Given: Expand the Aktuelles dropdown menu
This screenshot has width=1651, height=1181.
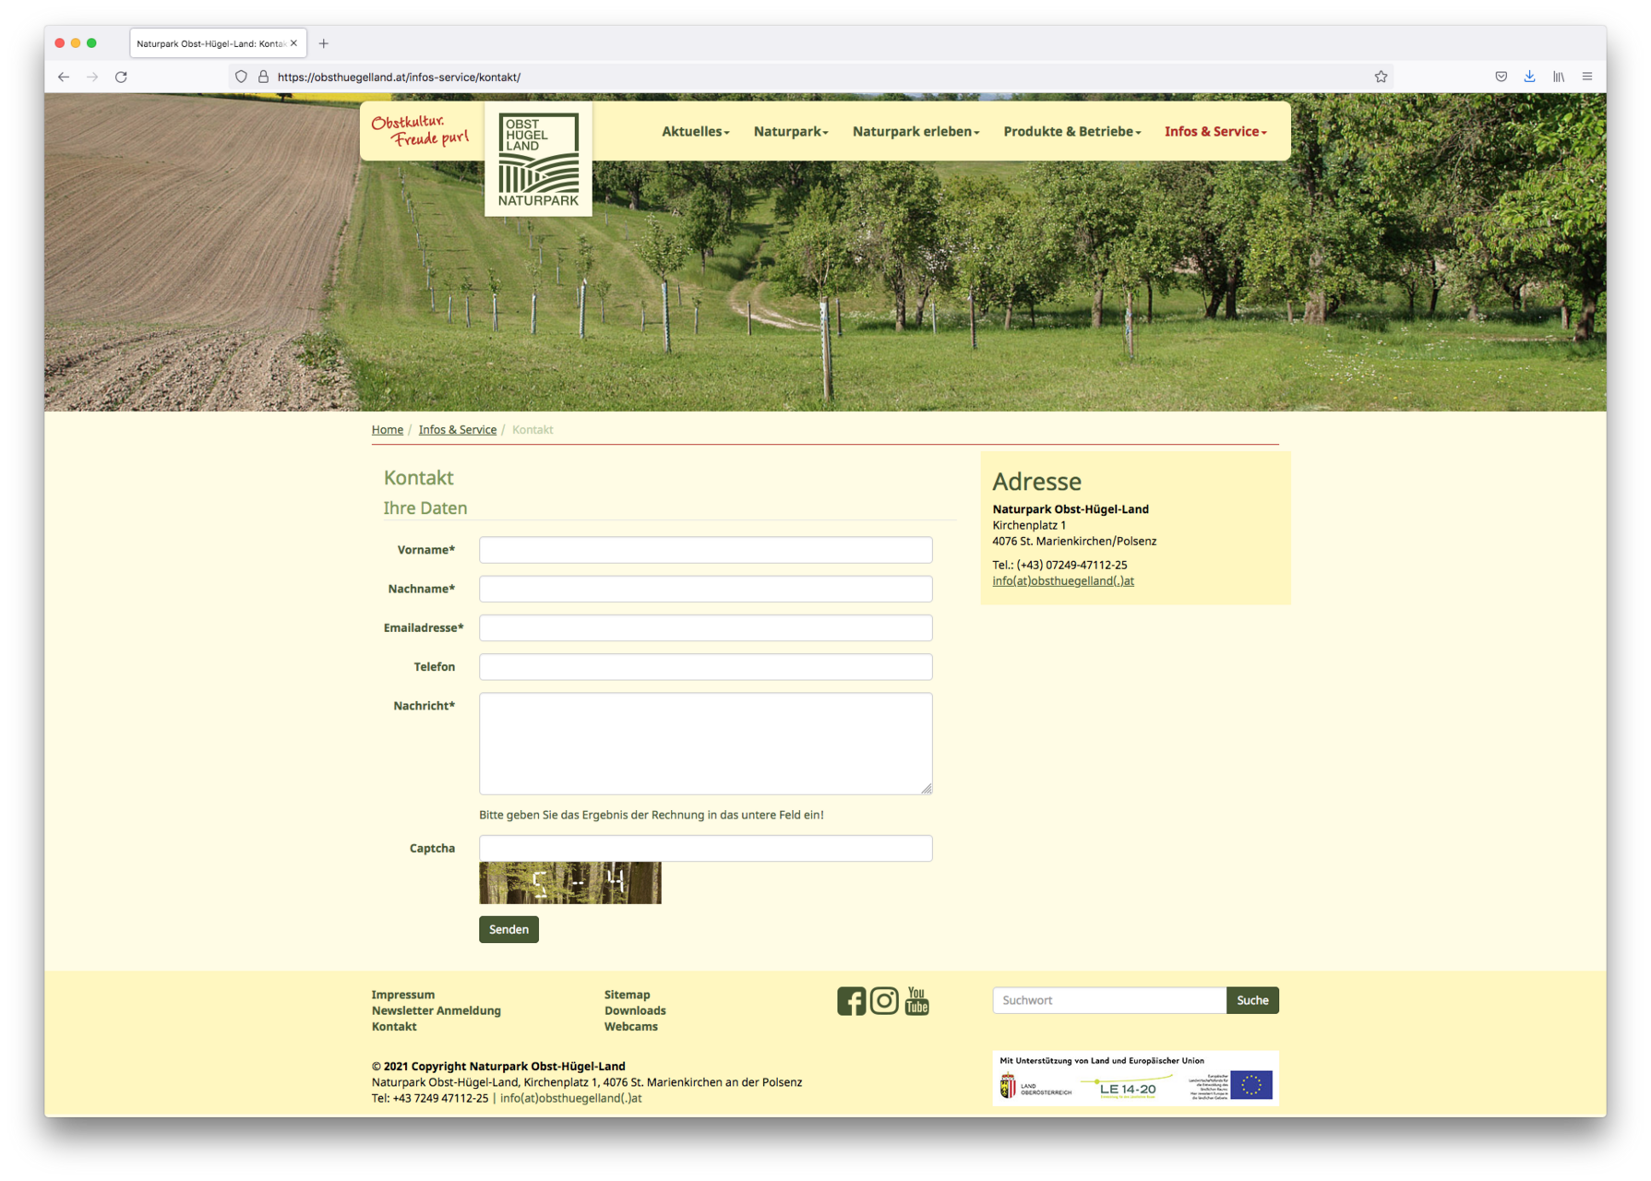Looking at the screenshot, I should 695,132.
